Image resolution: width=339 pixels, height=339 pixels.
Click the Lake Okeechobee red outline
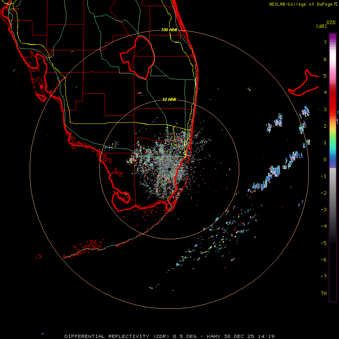[x=137, y=57]
